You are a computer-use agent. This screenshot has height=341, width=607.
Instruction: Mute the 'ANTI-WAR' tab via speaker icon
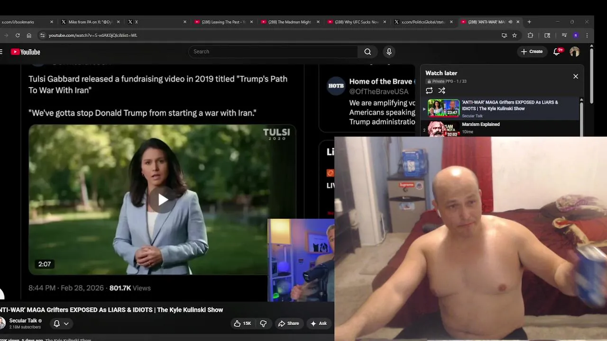click(510, 22)
